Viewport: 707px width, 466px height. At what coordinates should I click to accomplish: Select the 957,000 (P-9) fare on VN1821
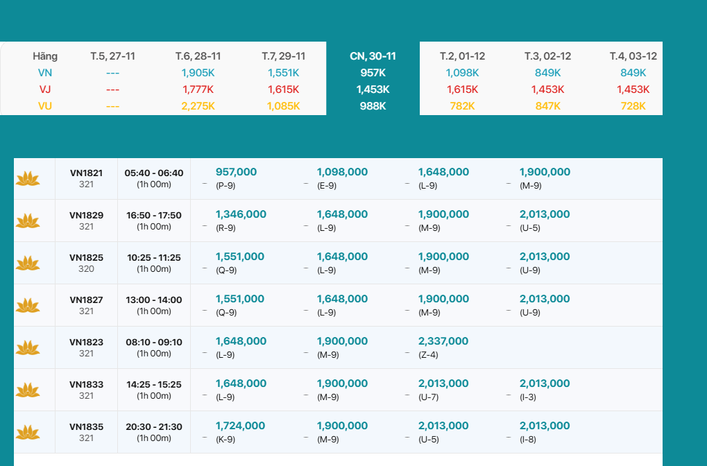pyautogui.click(x=236, y=173)
